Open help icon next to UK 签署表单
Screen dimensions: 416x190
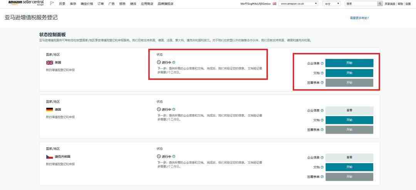point(322,83)
